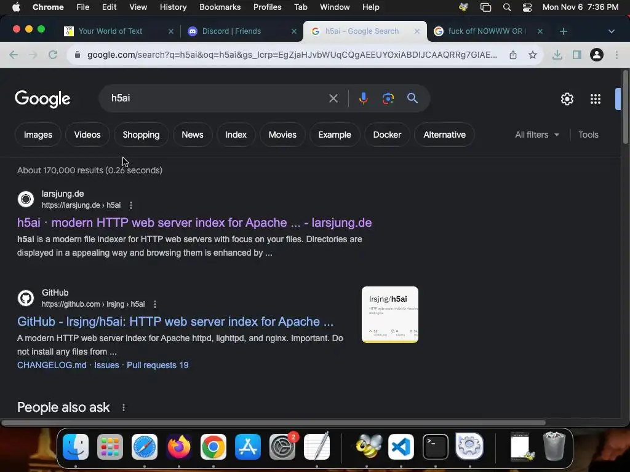The width and height of the screenshot is (630, 472).
Task: Select the Alternative filter chip
Action: [444, 135]
